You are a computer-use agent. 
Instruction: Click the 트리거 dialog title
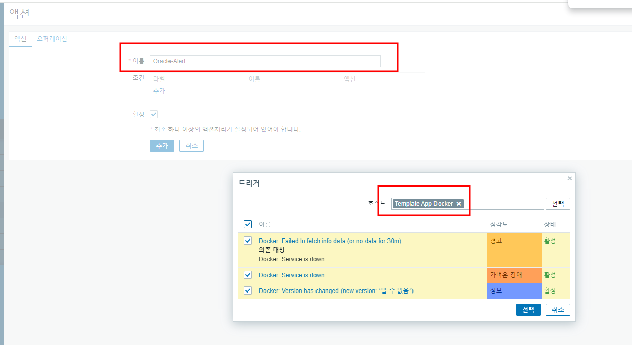249,183
